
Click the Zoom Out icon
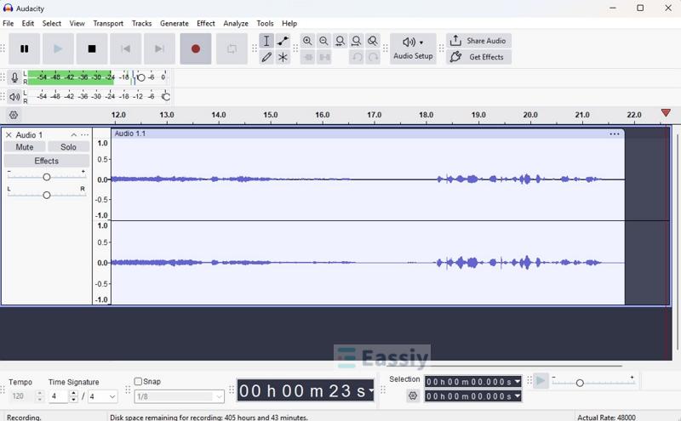click(323, 41)
